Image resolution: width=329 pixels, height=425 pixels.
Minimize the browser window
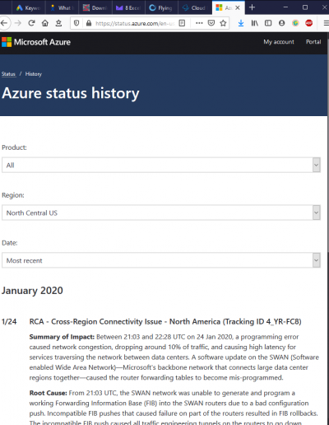285,7
